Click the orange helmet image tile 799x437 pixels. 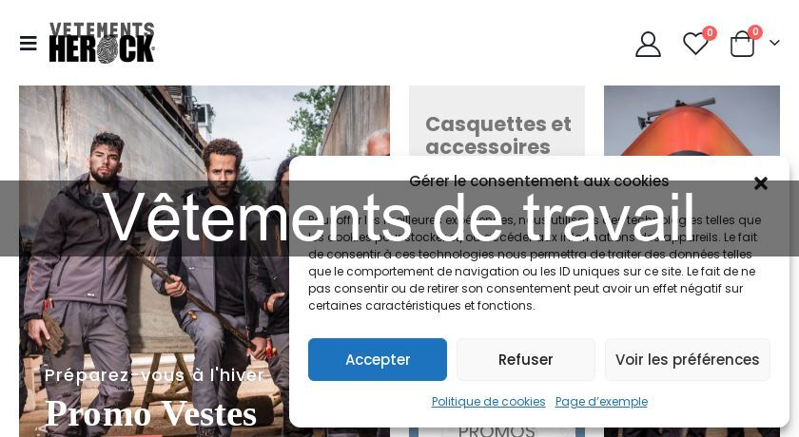pos(692,121)
